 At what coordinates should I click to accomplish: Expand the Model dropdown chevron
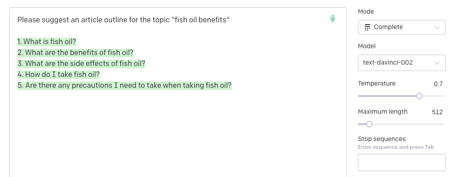point(437,63)
